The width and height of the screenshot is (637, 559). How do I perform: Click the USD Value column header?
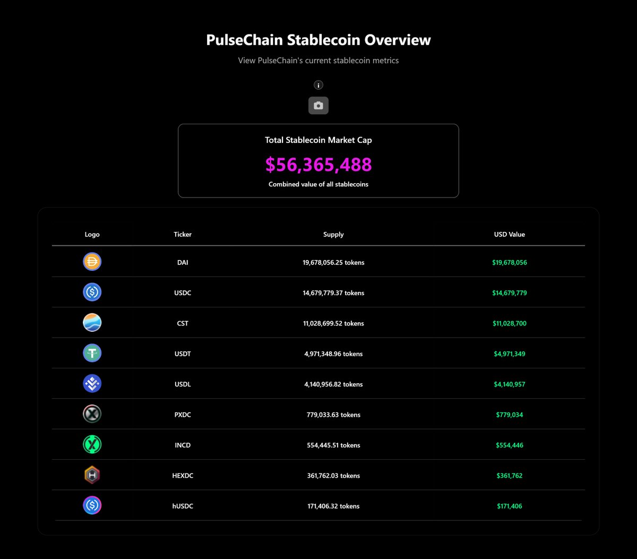click(510, 234)
